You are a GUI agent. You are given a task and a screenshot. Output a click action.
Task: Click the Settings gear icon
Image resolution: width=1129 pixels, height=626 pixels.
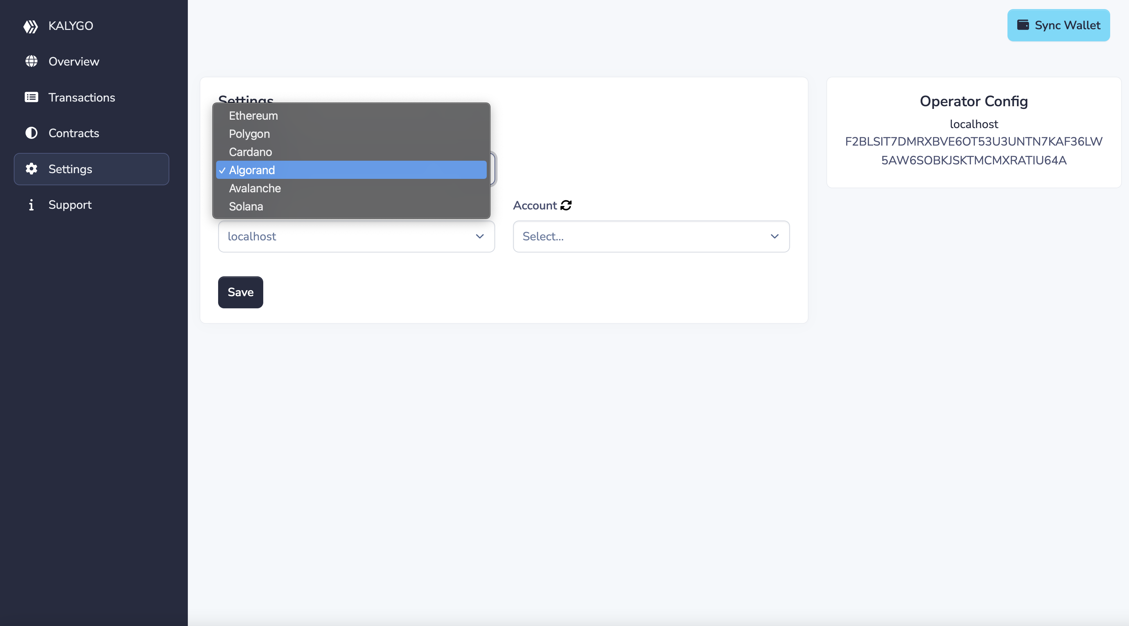(31, 169)
